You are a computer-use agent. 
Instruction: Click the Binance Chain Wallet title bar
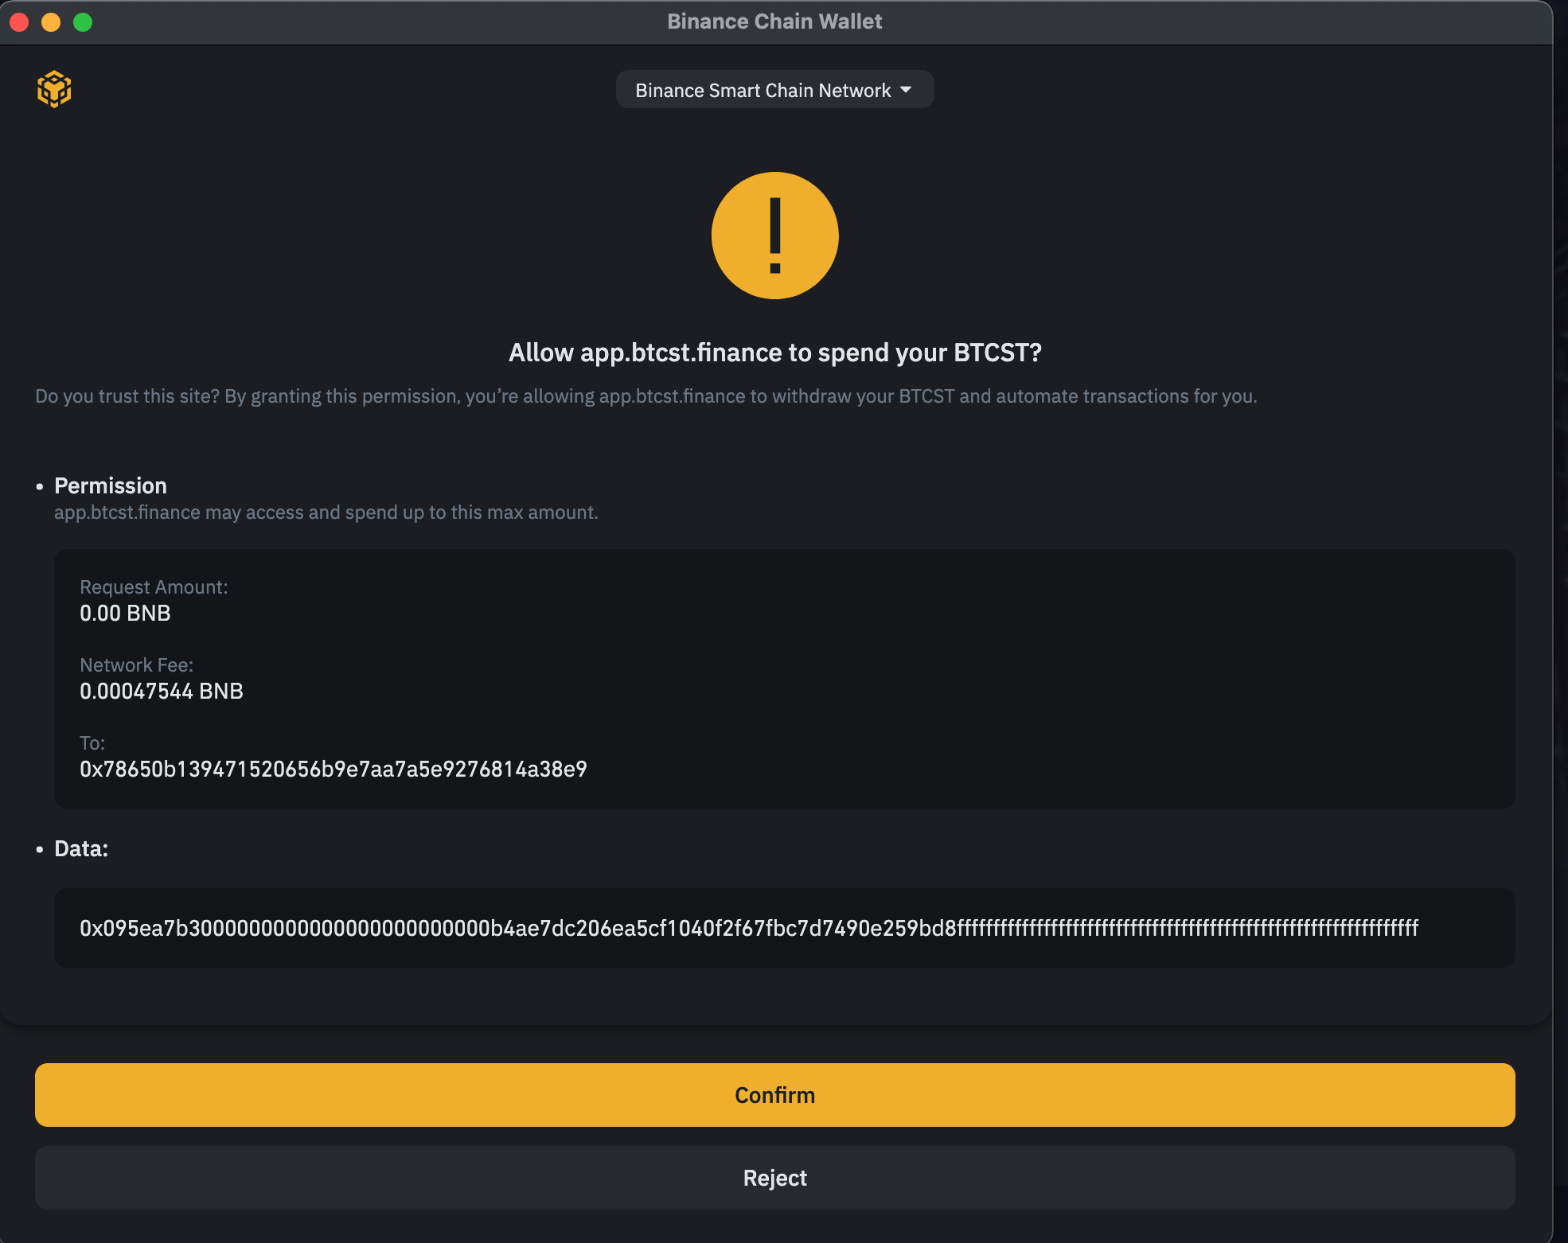pos(774,21)
